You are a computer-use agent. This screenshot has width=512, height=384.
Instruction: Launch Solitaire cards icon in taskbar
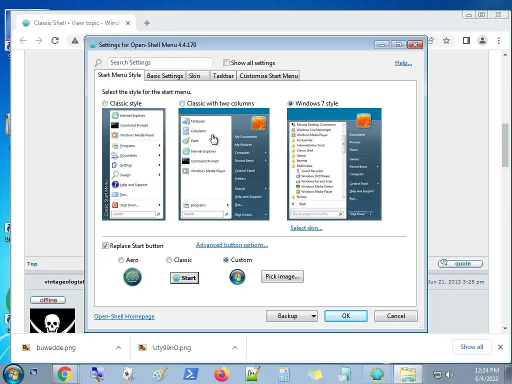pyautogui.click(x=128, y=374)
